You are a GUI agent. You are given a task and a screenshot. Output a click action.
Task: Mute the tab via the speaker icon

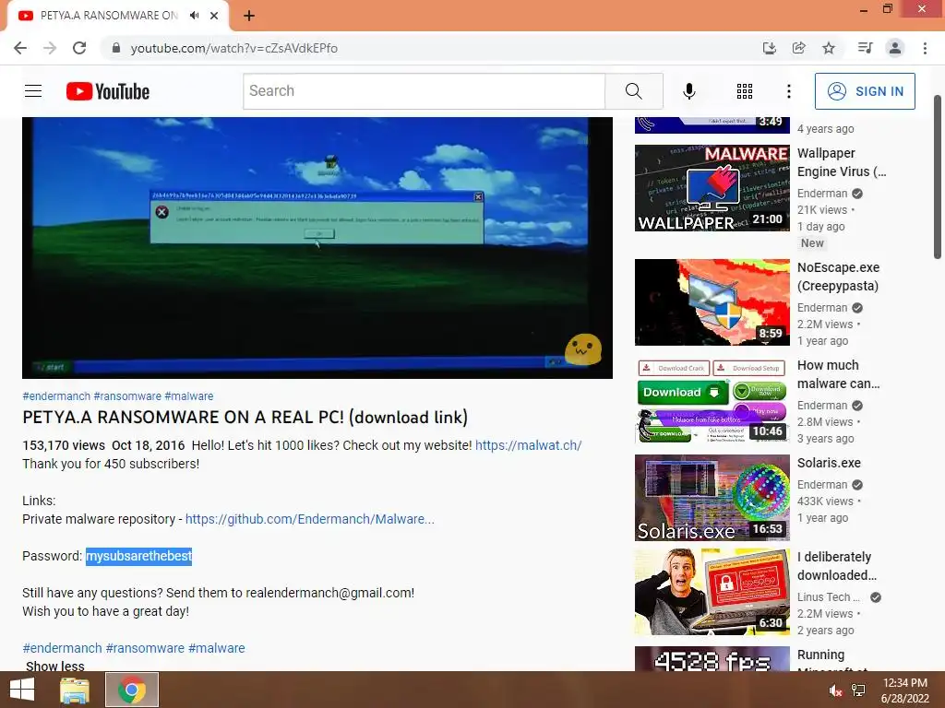coord(194,16)
